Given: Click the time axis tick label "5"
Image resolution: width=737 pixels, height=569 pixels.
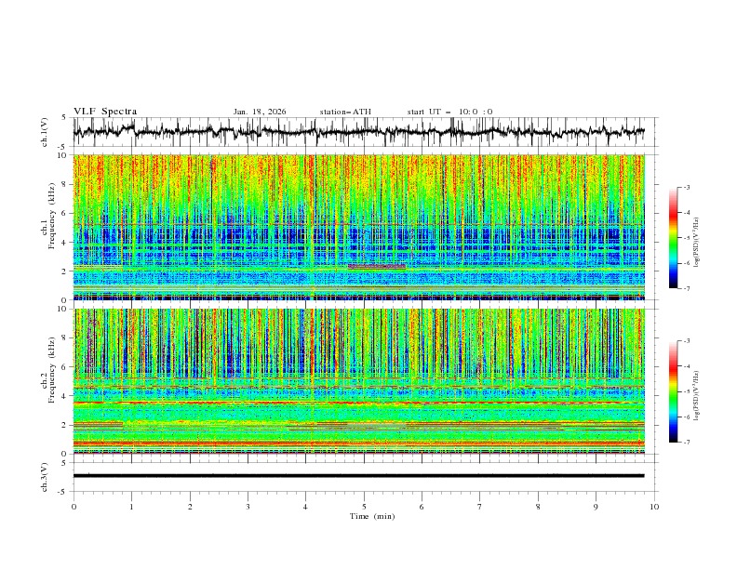Looking at the screenshot, I should 364,507.
